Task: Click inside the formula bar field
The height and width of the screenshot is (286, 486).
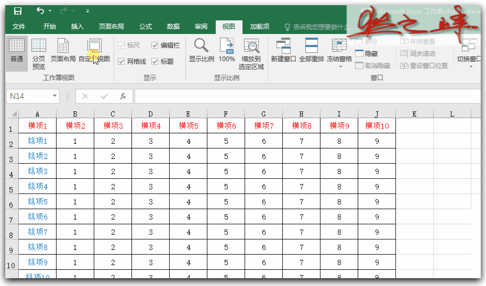Action: (307, 96)
